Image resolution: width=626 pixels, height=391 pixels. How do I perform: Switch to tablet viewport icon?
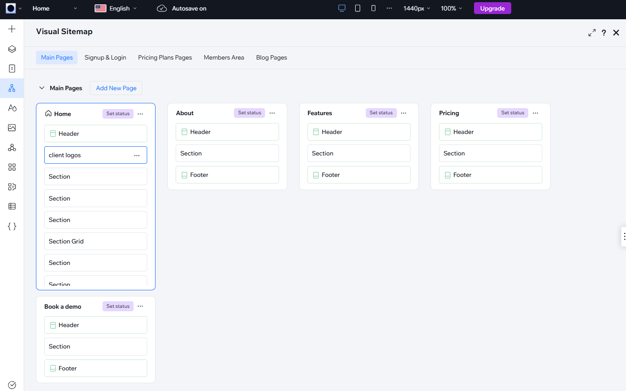click(357, 8)
